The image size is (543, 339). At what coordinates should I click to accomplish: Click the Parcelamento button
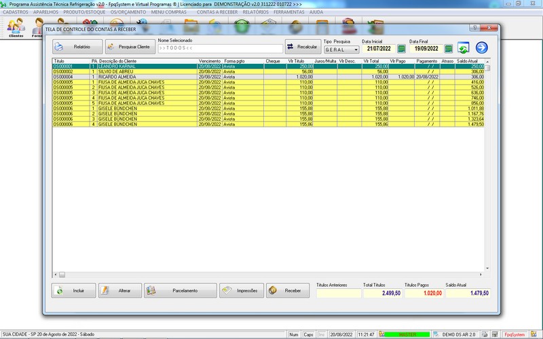coord(181,291)
